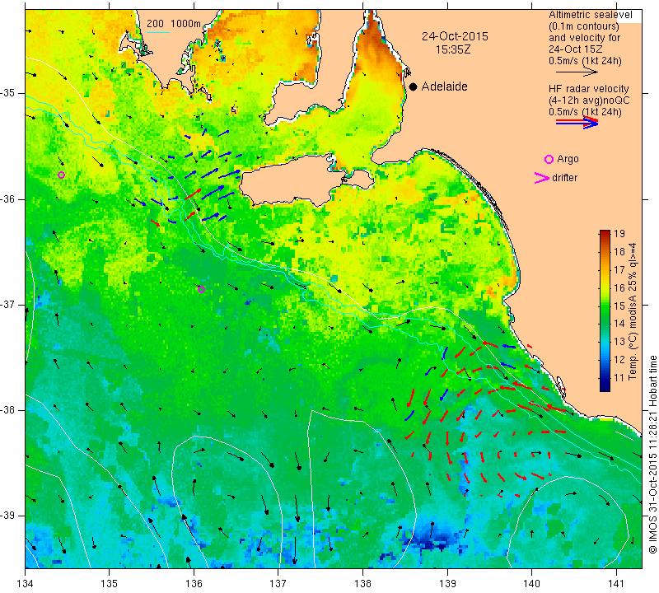Viewport: 659px width, 593px height.
Task: Click the latitude label -38
Action: (9, 410)
